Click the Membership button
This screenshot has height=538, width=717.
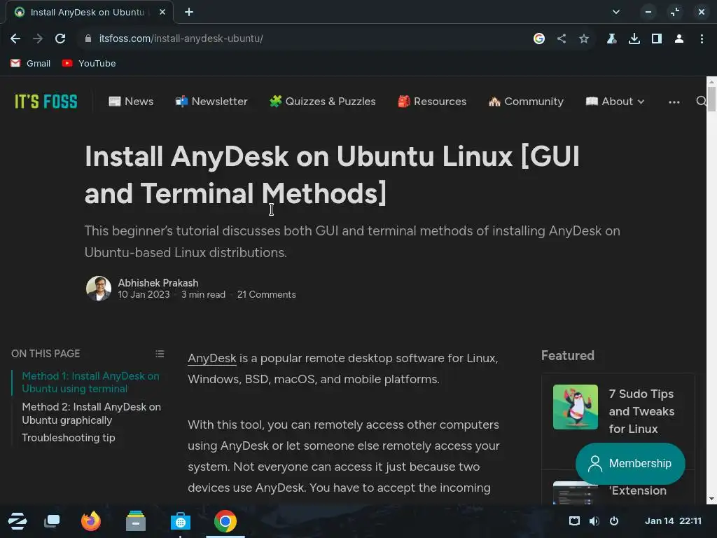click(630, 464)
